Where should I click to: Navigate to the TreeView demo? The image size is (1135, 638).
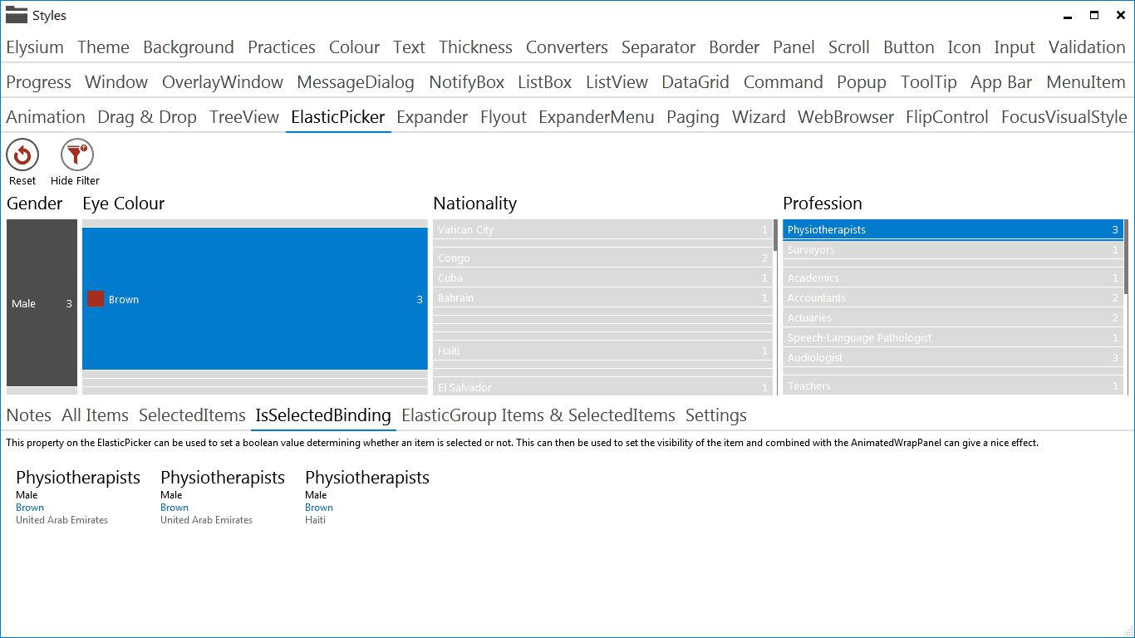coord(243,117)
